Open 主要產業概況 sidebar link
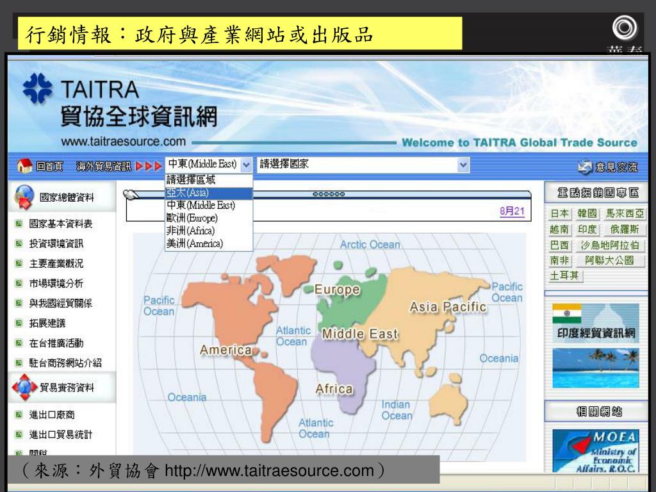 tap(56, 263)
